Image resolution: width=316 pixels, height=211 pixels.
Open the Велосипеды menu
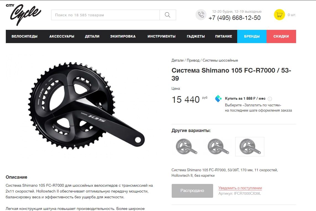(25, 36)
